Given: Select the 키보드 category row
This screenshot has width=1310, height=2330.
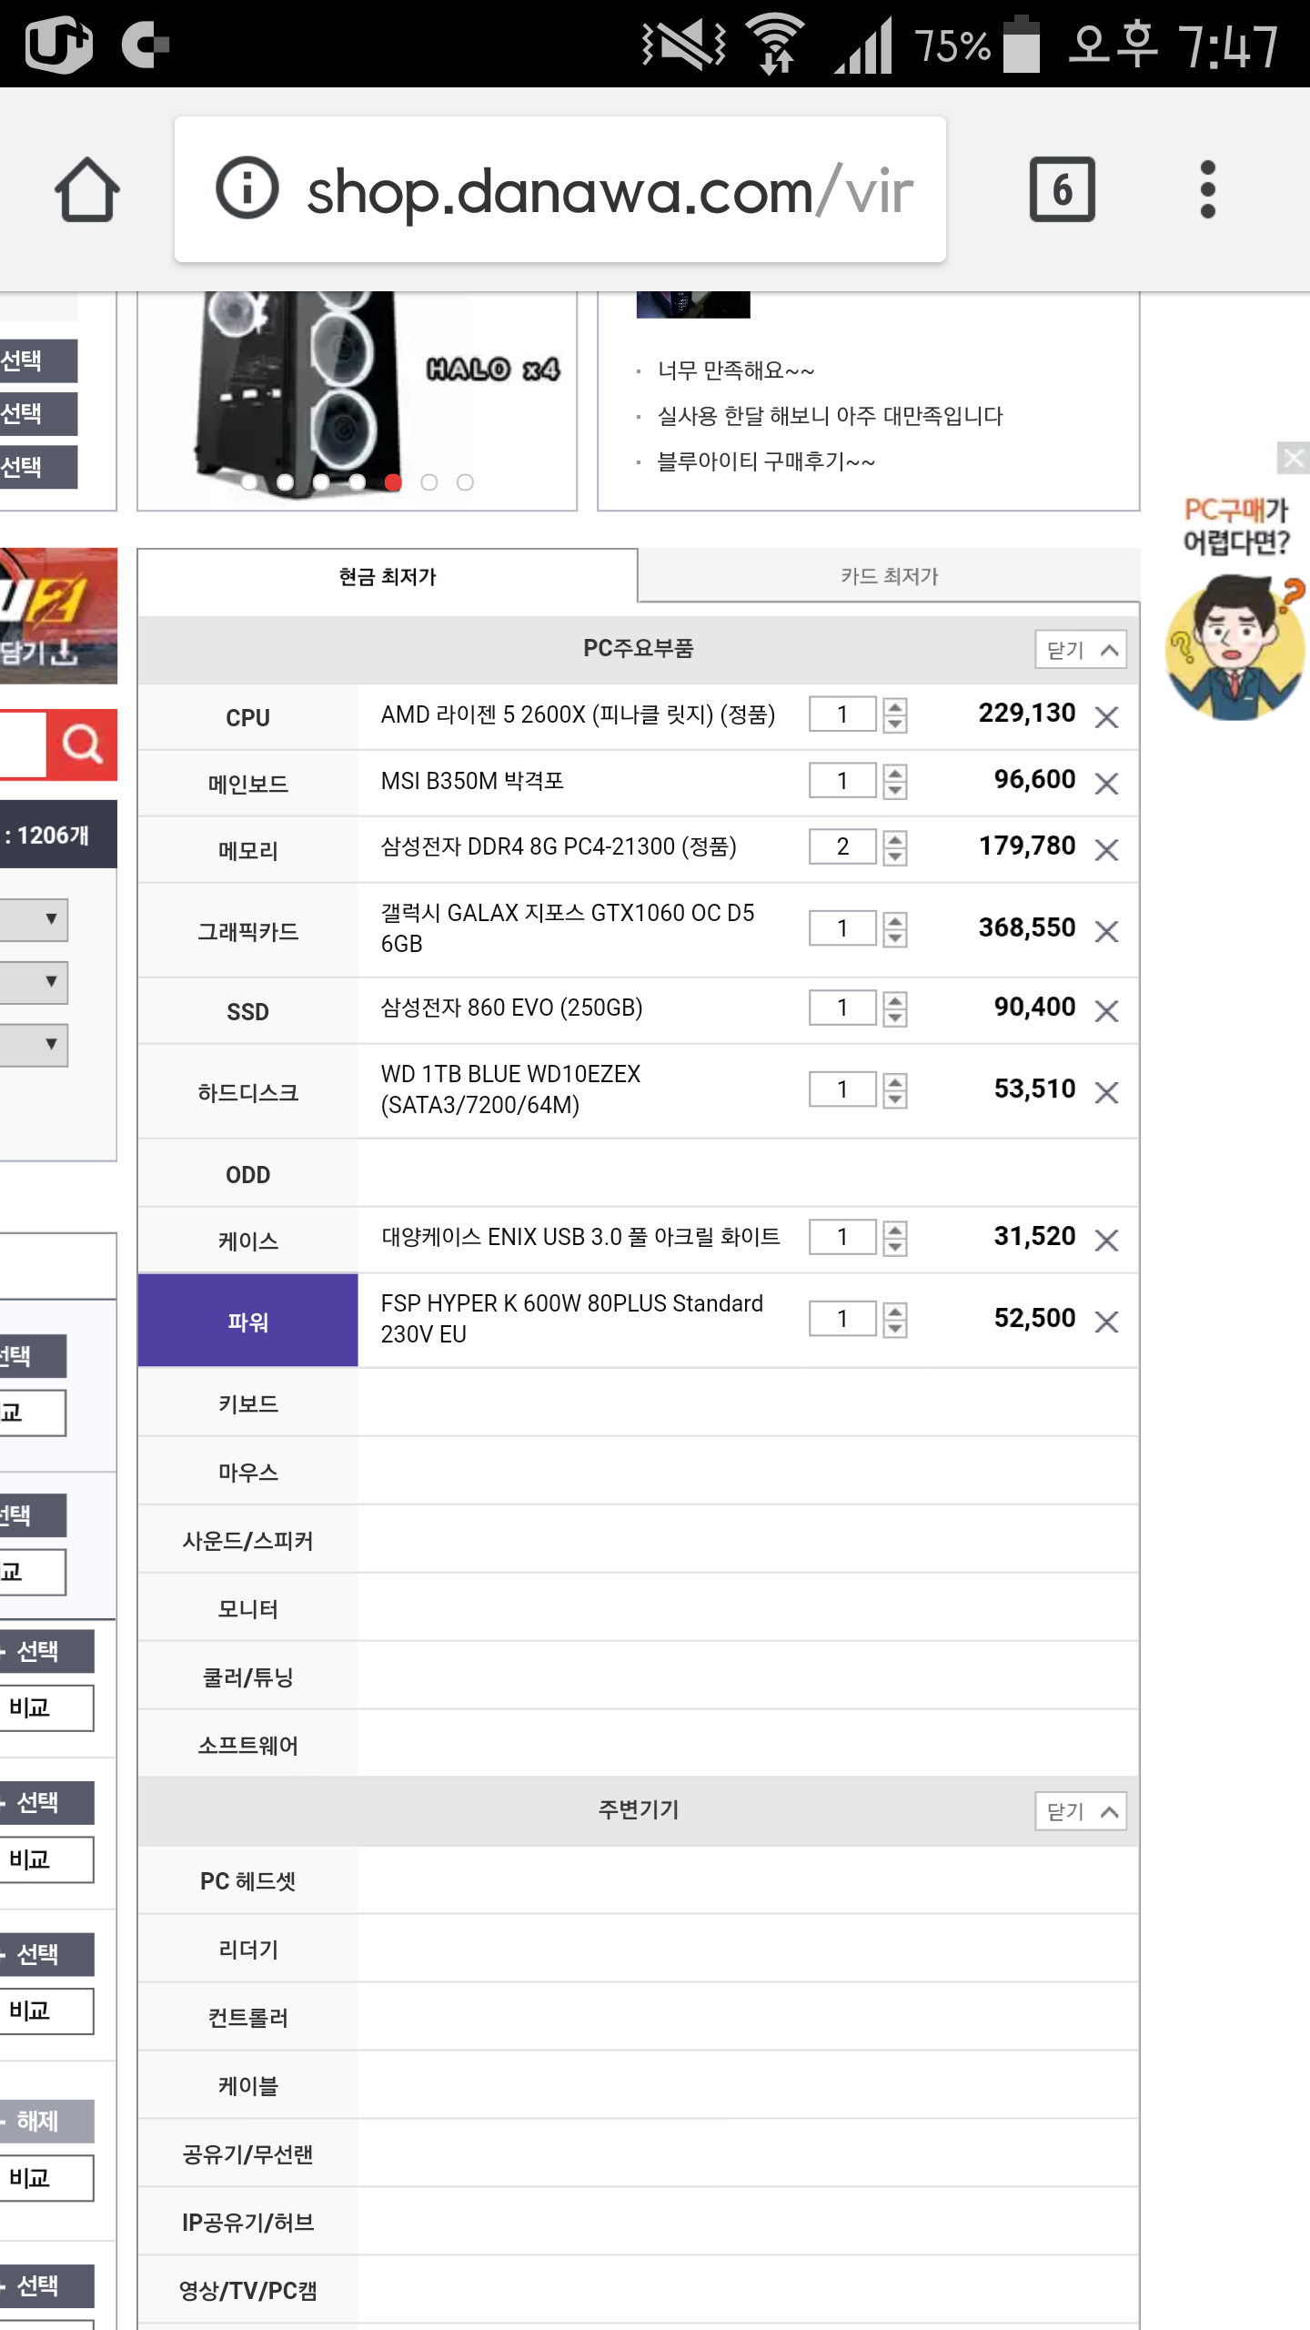Looking at the screenshot, I should pos(247,1403).
